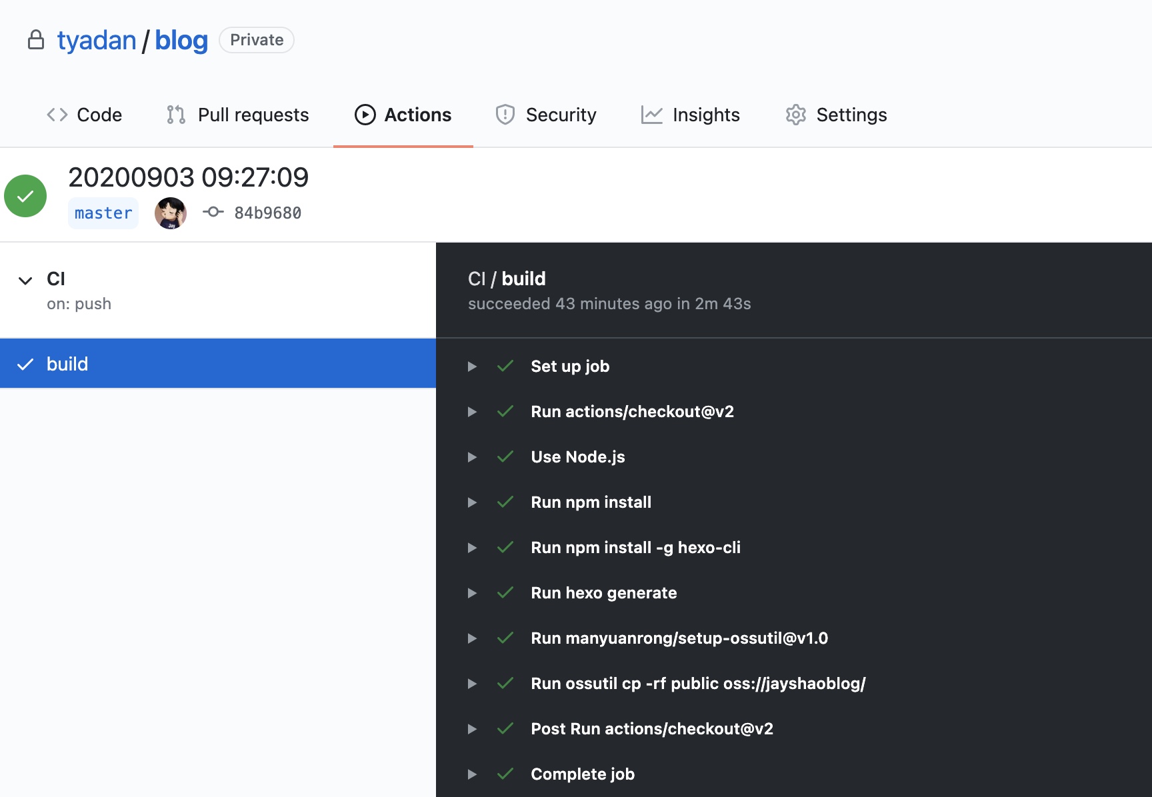Screen dimensions: 1152x797
Task: Click the green success status circle icon
Action: coord(25,196)
